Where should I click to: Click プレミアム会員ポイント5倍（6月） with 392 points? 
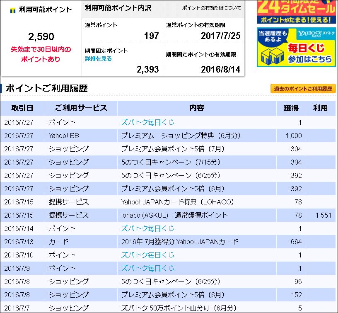point(173,189)
